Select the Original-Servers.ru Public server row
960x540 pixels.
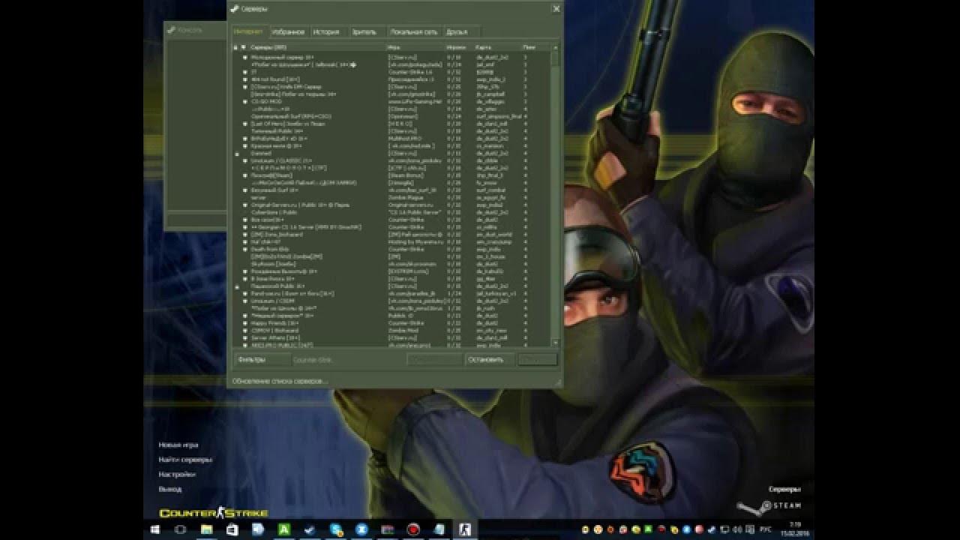391,205
